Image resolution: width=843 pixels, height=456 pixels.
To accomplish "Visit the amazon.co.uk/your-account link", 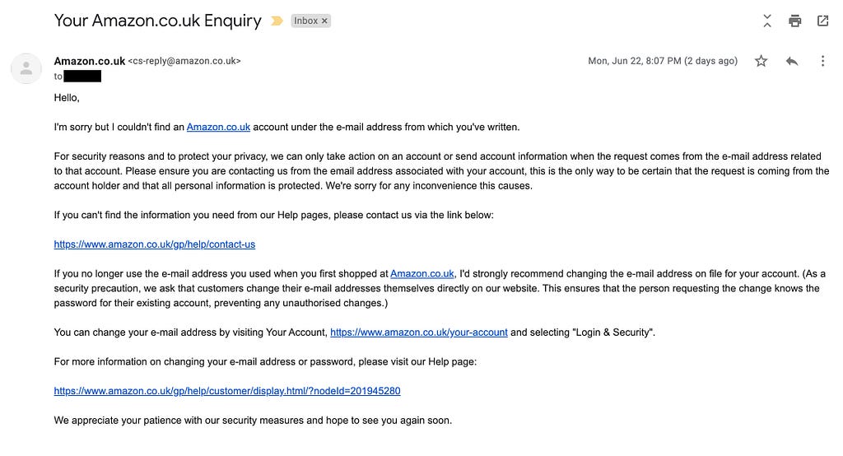I will point(419,333).
